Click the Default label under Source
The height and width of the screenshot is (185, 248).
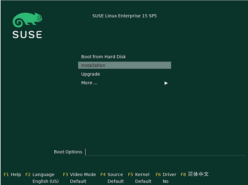(x=116, y=181)
